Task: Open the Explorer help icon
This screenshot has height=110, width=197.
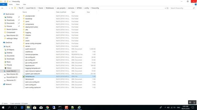Action: [x=196, y=4]
